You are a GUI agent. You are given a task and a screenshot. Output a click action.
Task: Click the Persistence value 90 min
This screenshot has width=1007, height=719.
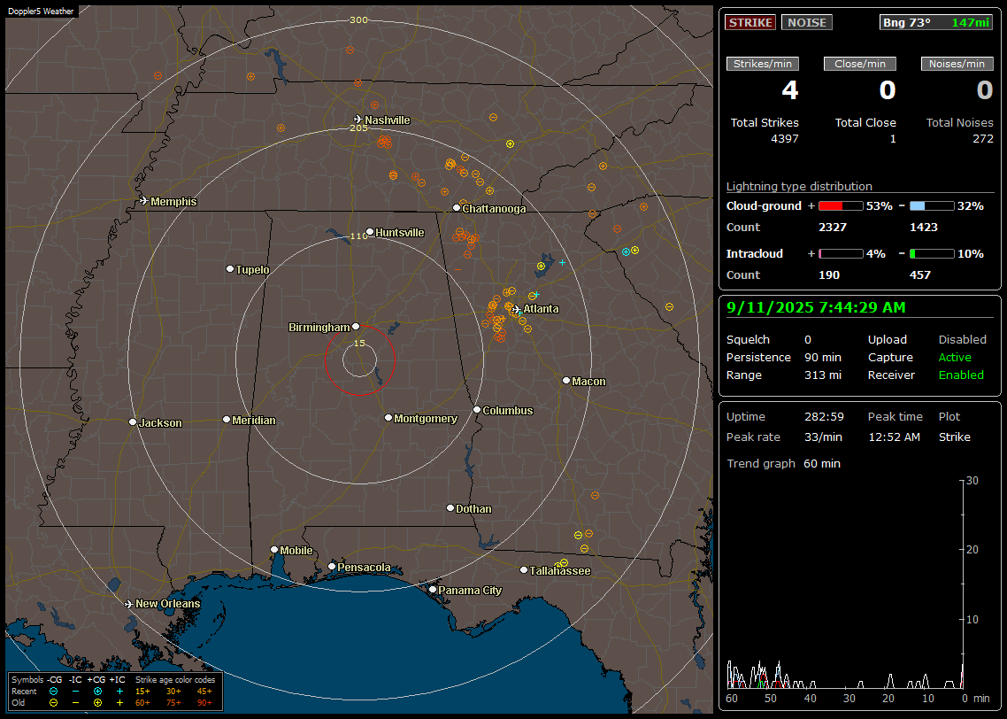pyautogui.click(x=823, y=357)
